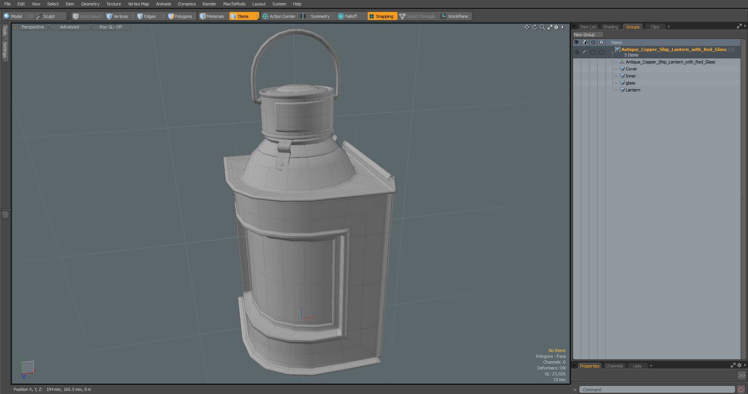Viewport: 748px width, 394px height.
Task: Add a new tab next to Lists
Action: [x=651, y=366]
